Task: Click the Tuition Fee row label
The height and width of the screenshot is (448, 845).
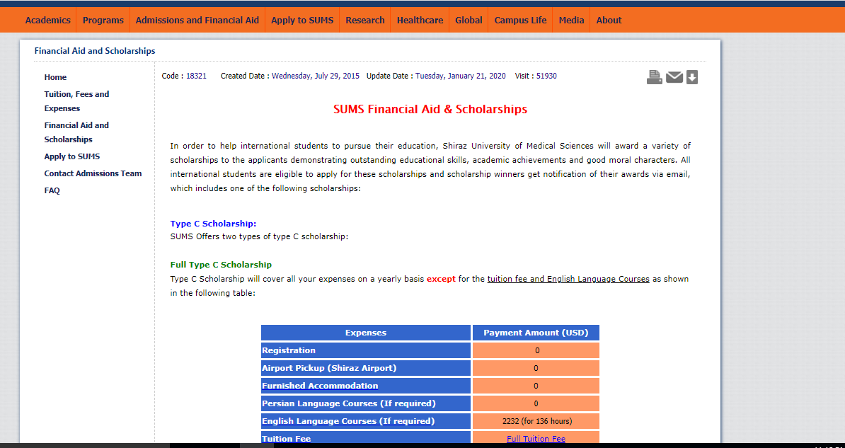Action: pos(286,439)
